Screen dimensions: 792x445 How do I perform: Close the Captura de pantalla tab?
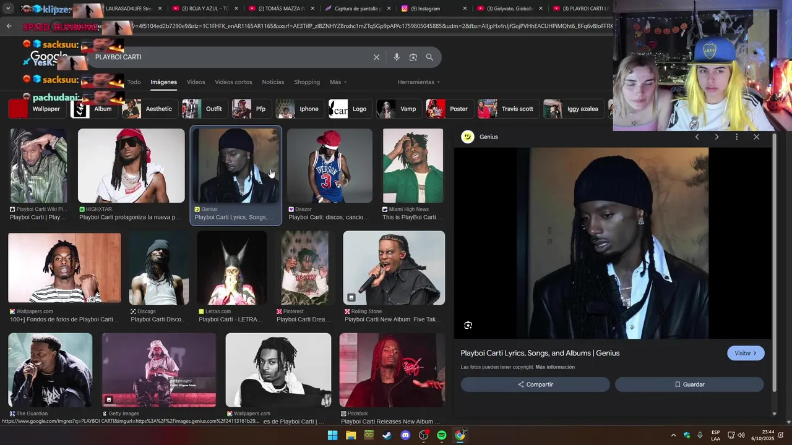pyautogui.click(x=389, y=9)
